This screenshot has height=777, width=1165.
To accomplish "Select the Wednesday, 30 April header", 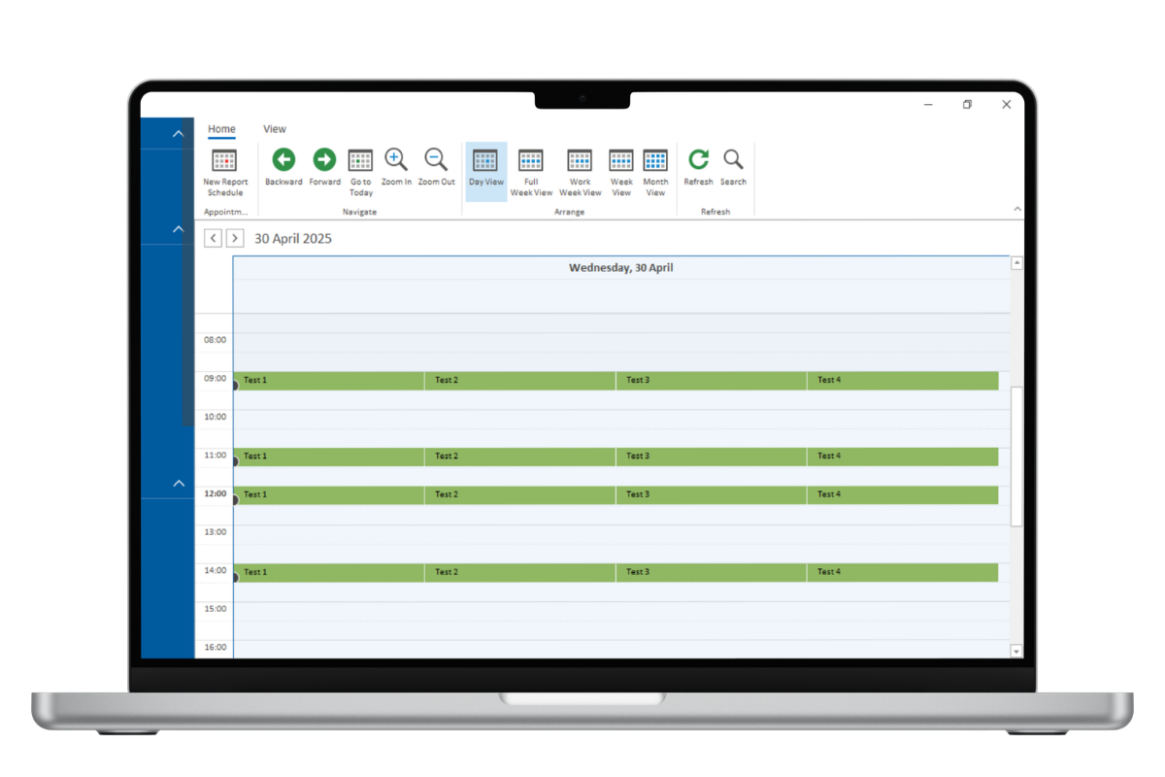I will 621,268.
